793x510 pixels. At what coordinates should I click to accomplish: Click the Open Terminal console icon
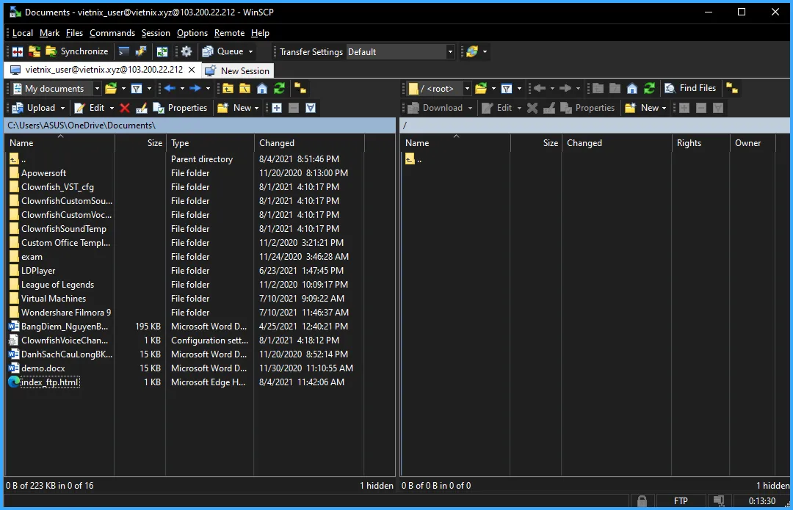(x=124, y=51)
